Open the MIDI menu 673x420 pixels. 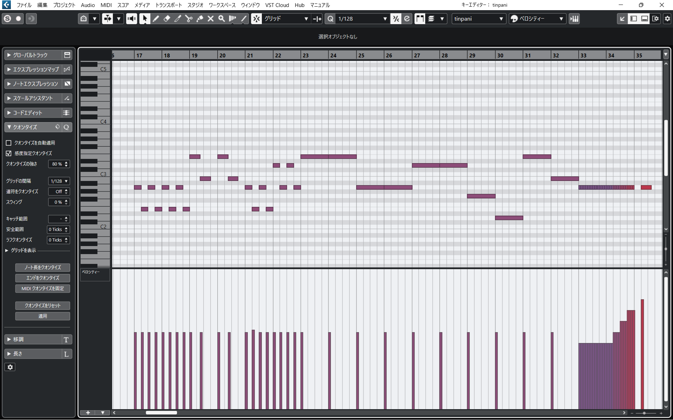pyautogui.click(x=106, y=5)
